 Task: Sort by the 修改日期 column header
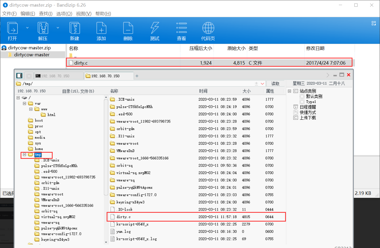pos(315,48)
